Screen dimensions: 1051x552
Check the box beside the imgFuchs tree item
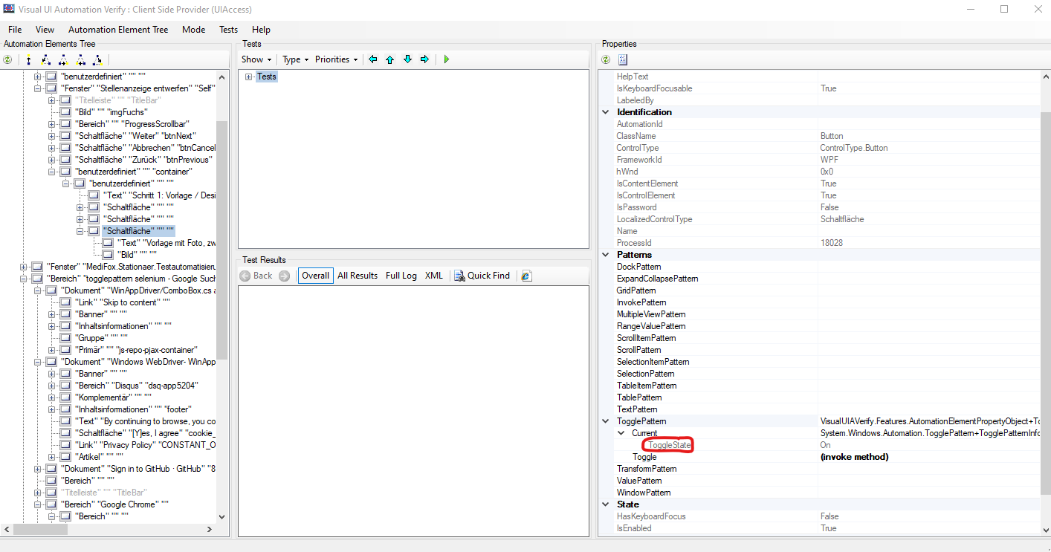pos(65,111)
